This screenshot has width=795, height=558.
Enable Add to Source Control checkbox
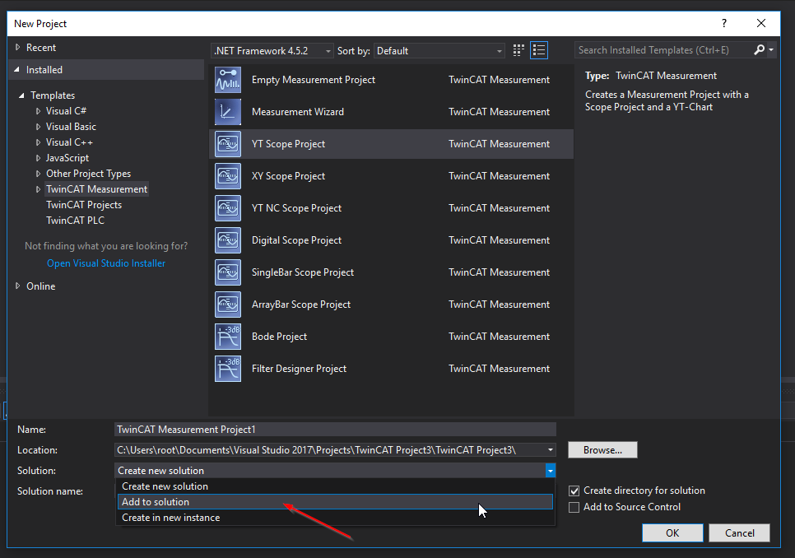(x=574, y=507)
